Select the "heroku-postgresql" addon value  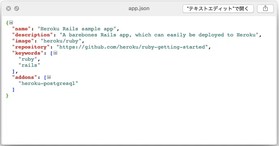click(x=48, y=83)
